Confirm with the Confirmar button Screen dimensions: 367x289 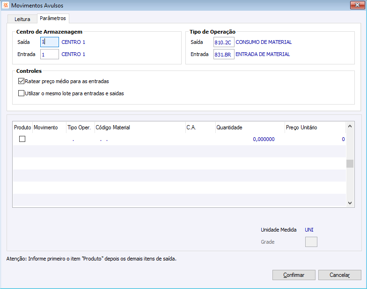tap(294, 275)
